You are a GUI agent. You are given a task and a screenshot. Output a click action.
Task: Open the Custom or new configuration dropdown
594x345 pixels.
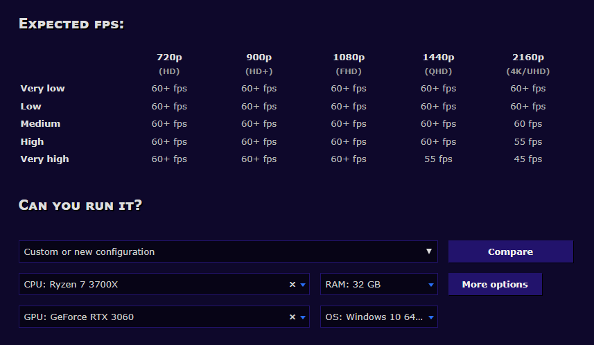coord(228,251)
